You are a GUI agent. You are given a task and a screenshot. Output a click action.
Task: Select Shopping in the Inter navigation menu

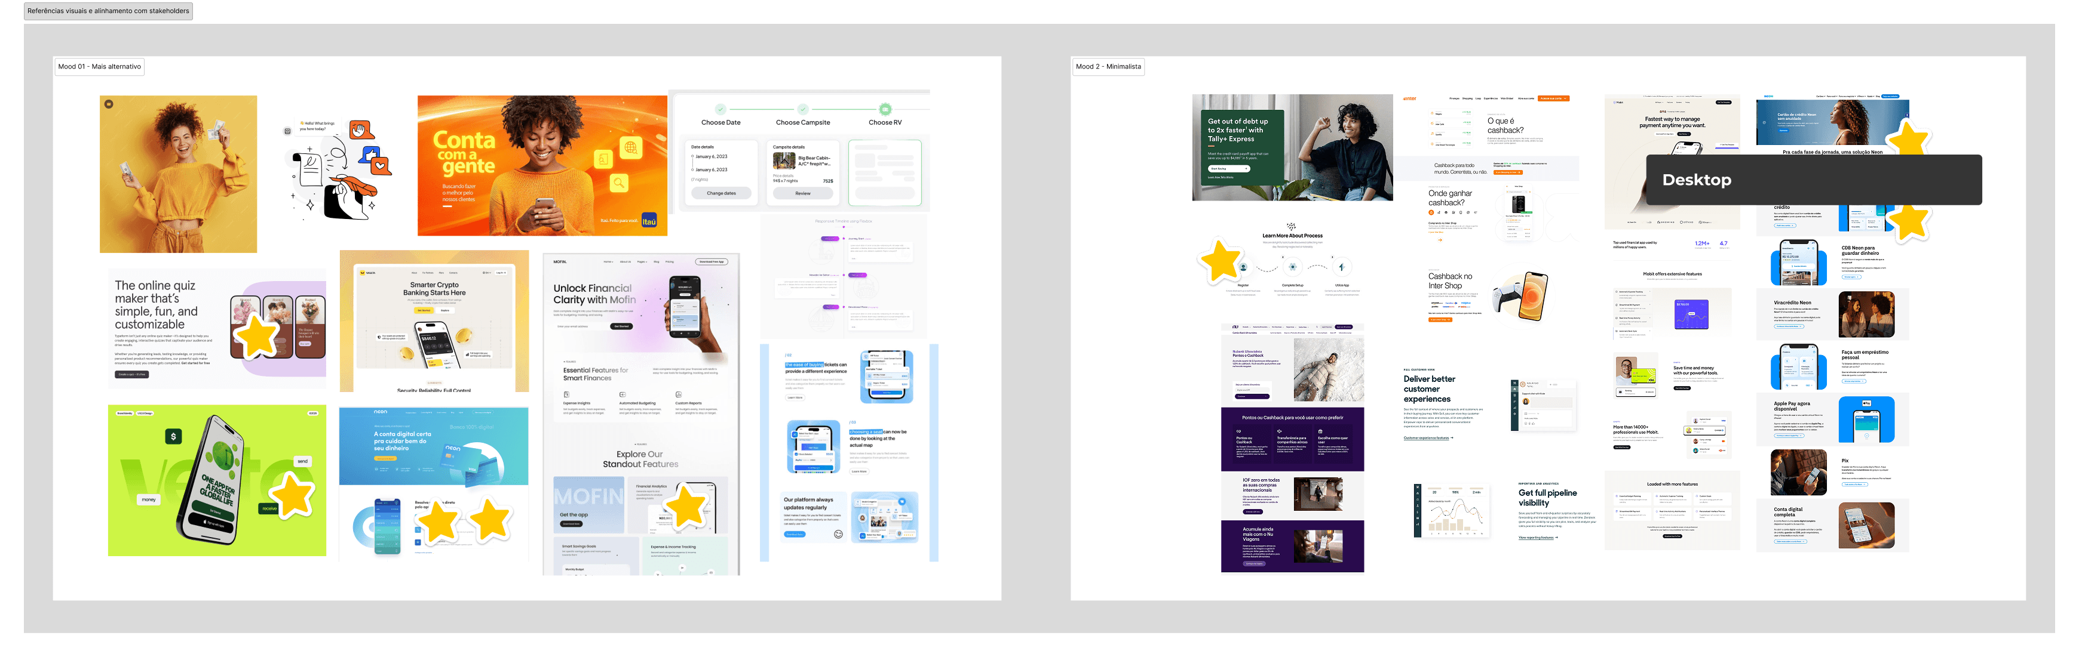tap(1468, 99)
